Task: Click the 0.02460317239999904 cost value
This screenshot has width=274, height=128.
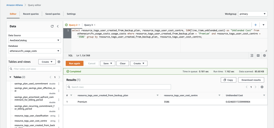Action: point(238,102)
